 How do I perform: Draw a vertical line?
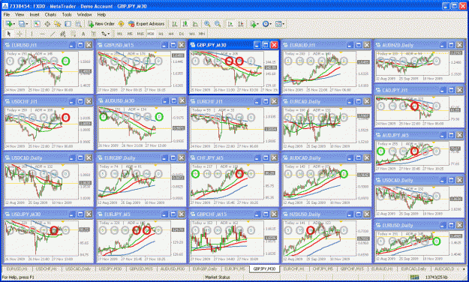coord(32,34)
